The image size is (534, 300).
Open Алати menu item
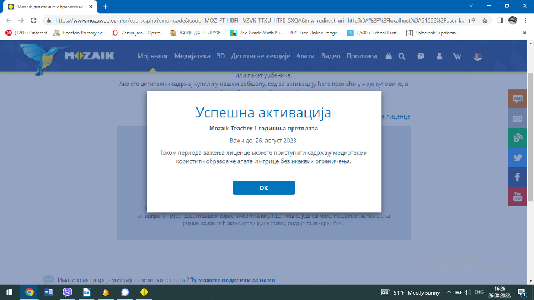point(305,56)
